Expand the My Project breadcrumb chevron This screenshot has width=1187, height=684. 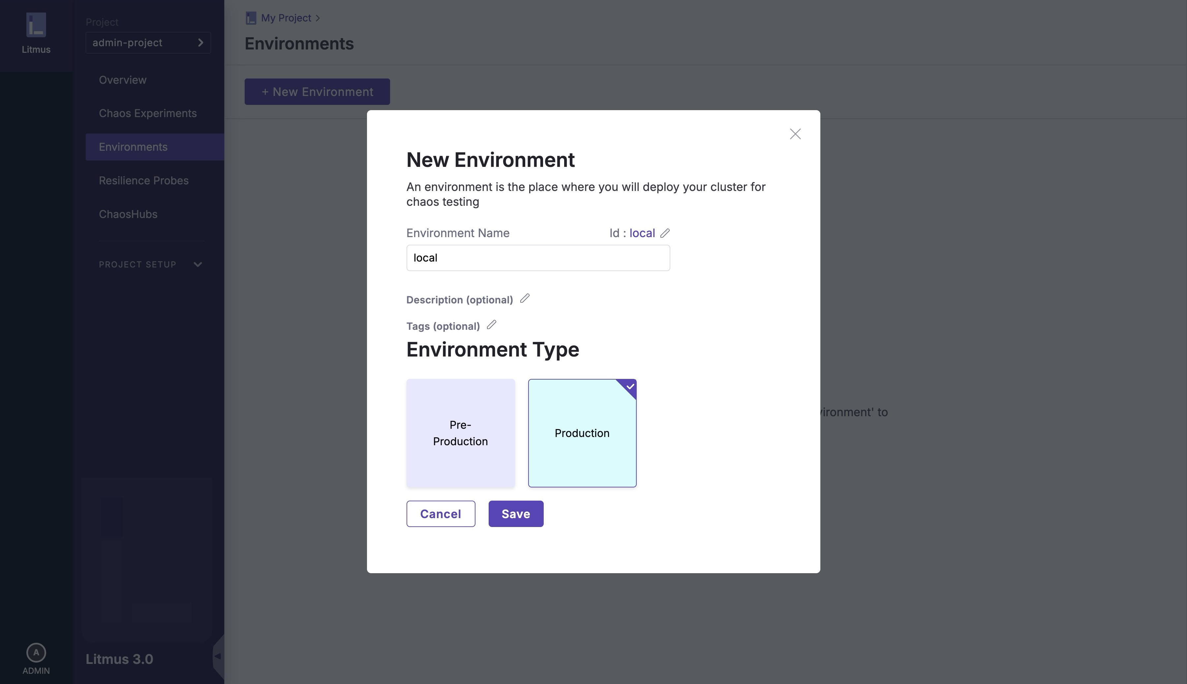[x=319, y=18]
